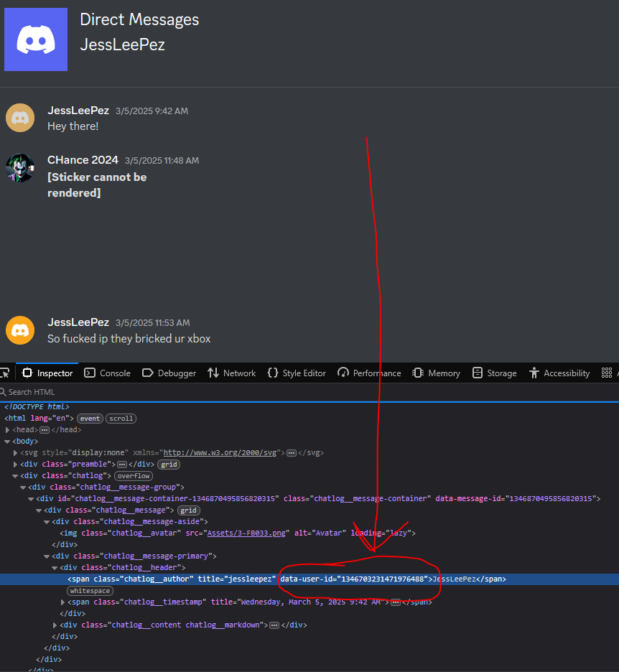
Task: Click the ellipsis button inside the preamble div
Action: pyautogui.click(x=122, y=464)
